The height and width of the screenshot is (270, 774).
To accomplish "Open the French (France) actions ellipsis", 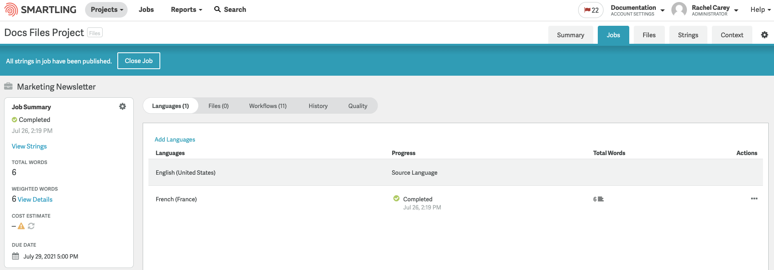I will click(x=754, y=199).
